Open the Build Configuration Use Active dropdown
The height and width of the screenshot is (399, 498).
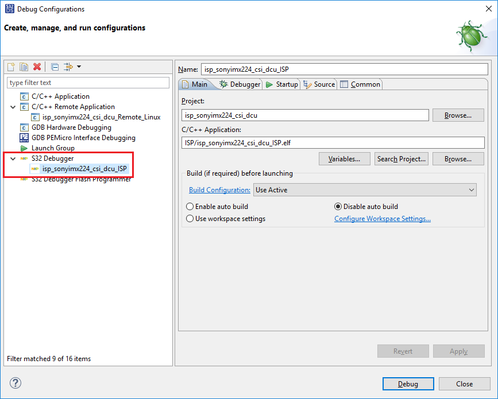coord(365,190)
